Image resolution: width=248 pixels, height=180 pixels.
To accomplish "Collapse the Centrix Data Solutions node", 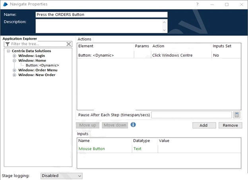I will coord(8,51).
